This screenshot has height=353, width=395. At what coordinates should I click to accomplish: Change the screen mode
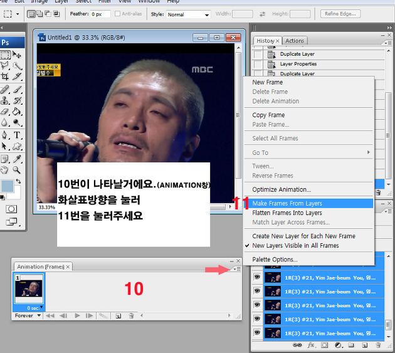(x=11, y=222)
